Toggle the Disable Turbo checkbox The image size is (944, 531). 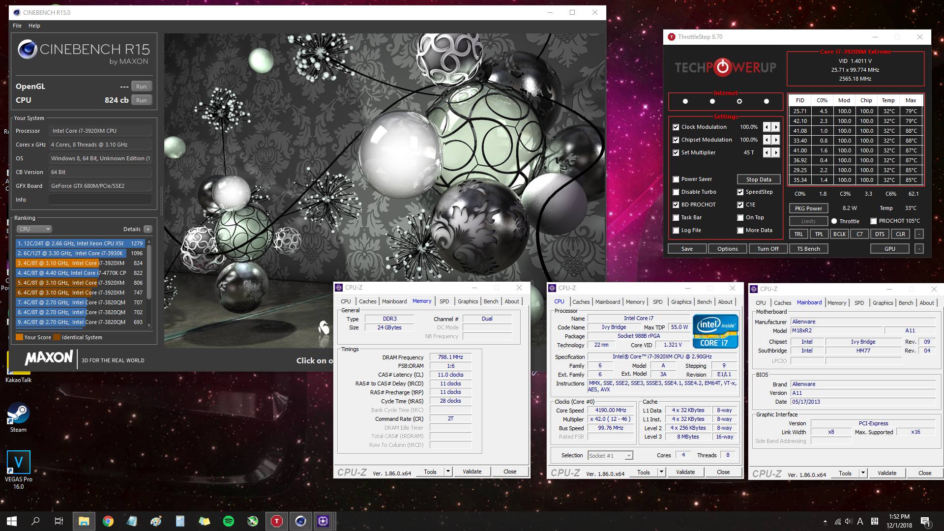[x=676, y=192]
